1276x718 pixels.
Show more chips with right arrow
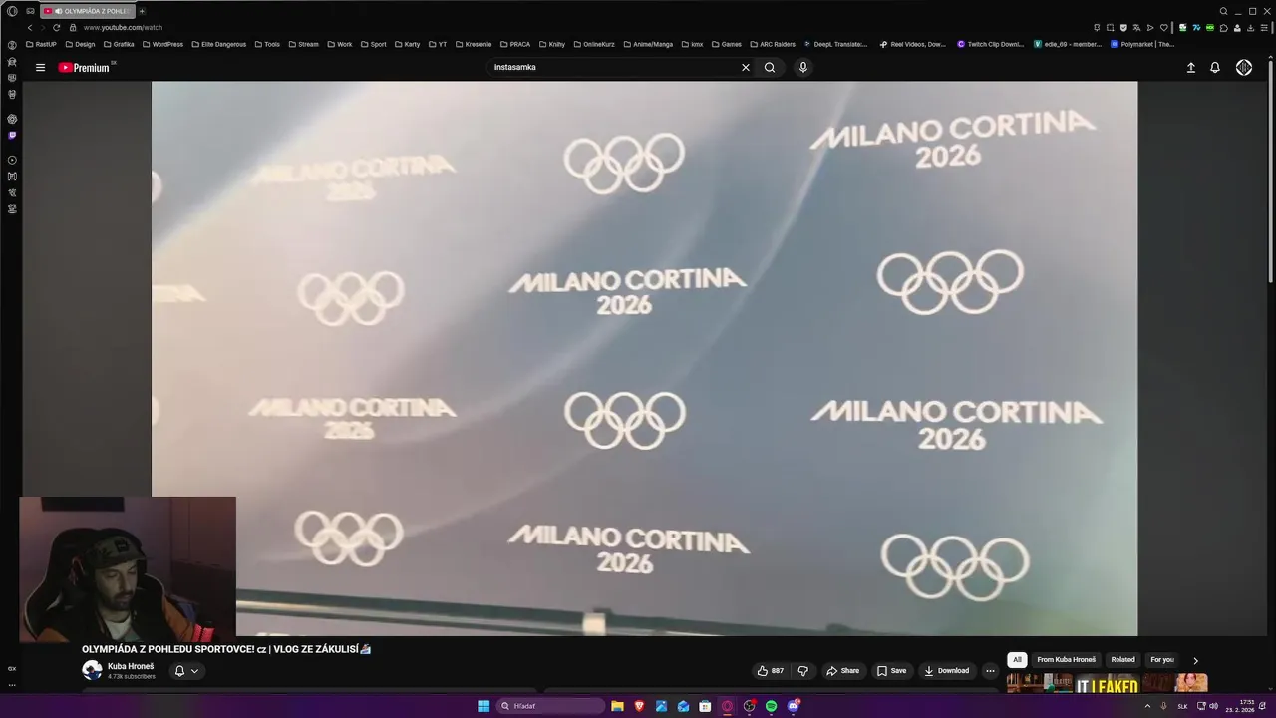tap(1195, 660)
